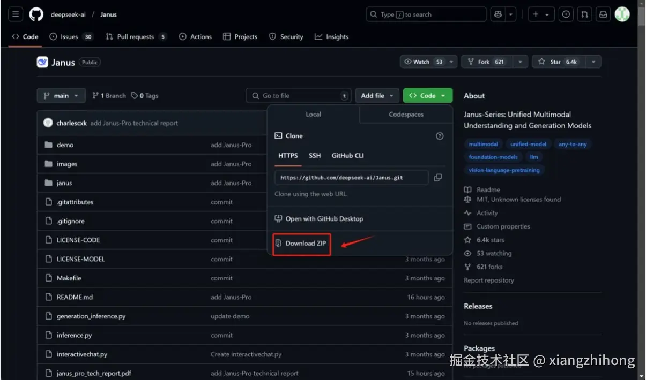Open the README.md file
646x380 pixels.
(x=75, y=297)
